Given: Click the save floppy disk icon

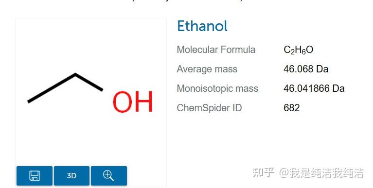Looking at the screenshot, I should tap(35, 176).
